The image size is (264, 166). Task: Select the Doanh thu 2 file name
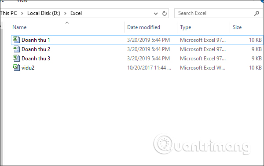click(36, 49)
